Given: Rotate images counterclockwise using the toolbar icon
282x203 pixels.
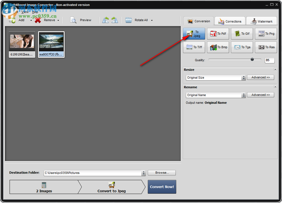Looking at the screenshot, I should 106,20.
